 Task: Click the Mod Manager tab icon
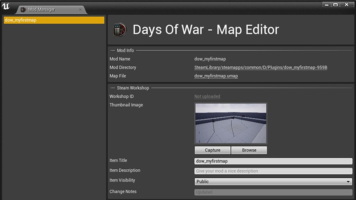[23, 9]
